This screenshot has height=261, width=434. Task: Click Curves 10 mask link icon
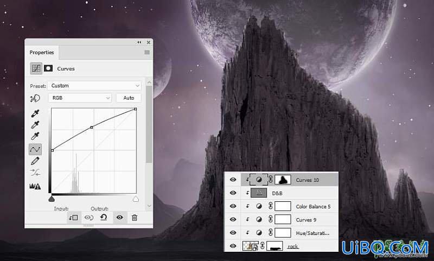tap(271, 180)
